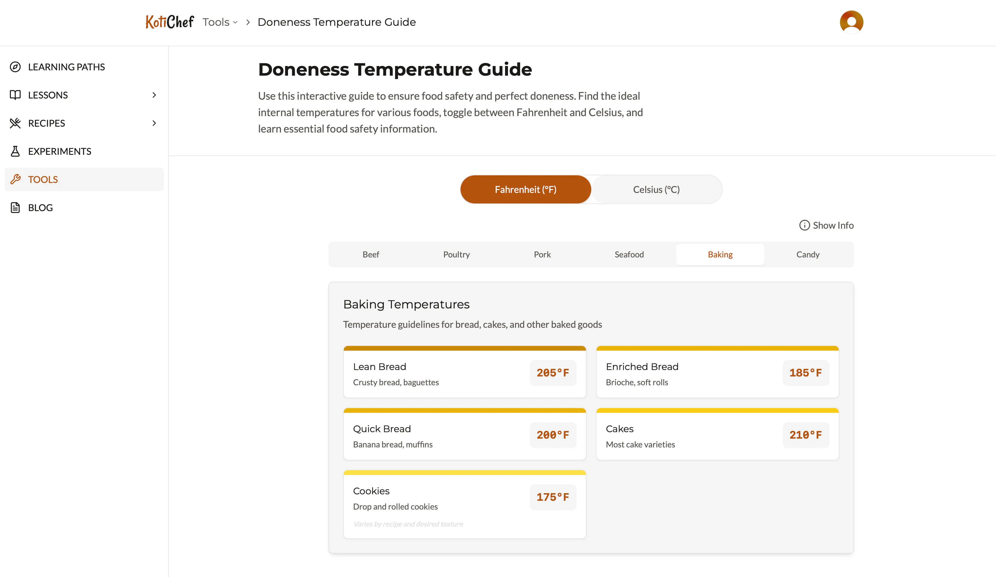This screenshot has height=577, width=996.
Task: Click the 175°F temperature badge
Action: [553, 497]
